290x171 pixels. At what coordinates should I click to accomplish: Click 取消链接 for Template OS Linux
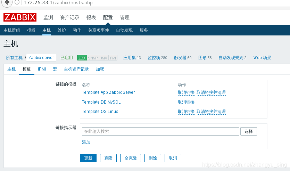[186, 112]
